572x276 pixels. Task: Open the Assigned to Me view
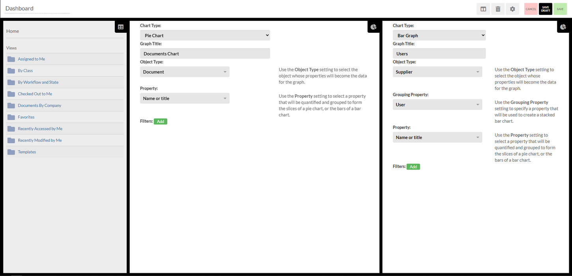[x=31, y=59]
